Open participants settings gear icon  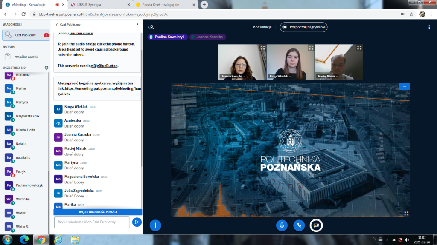click(47, 68)
